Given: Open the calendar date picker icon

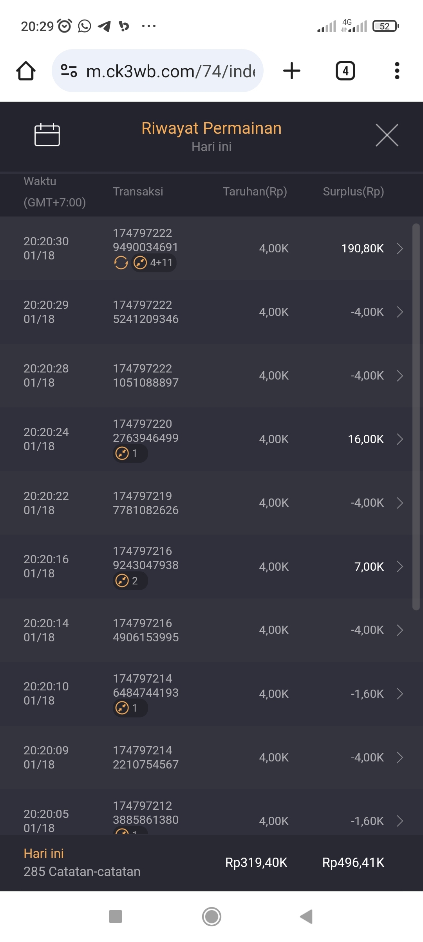Looking at the screenshot, I should point(47,135).
